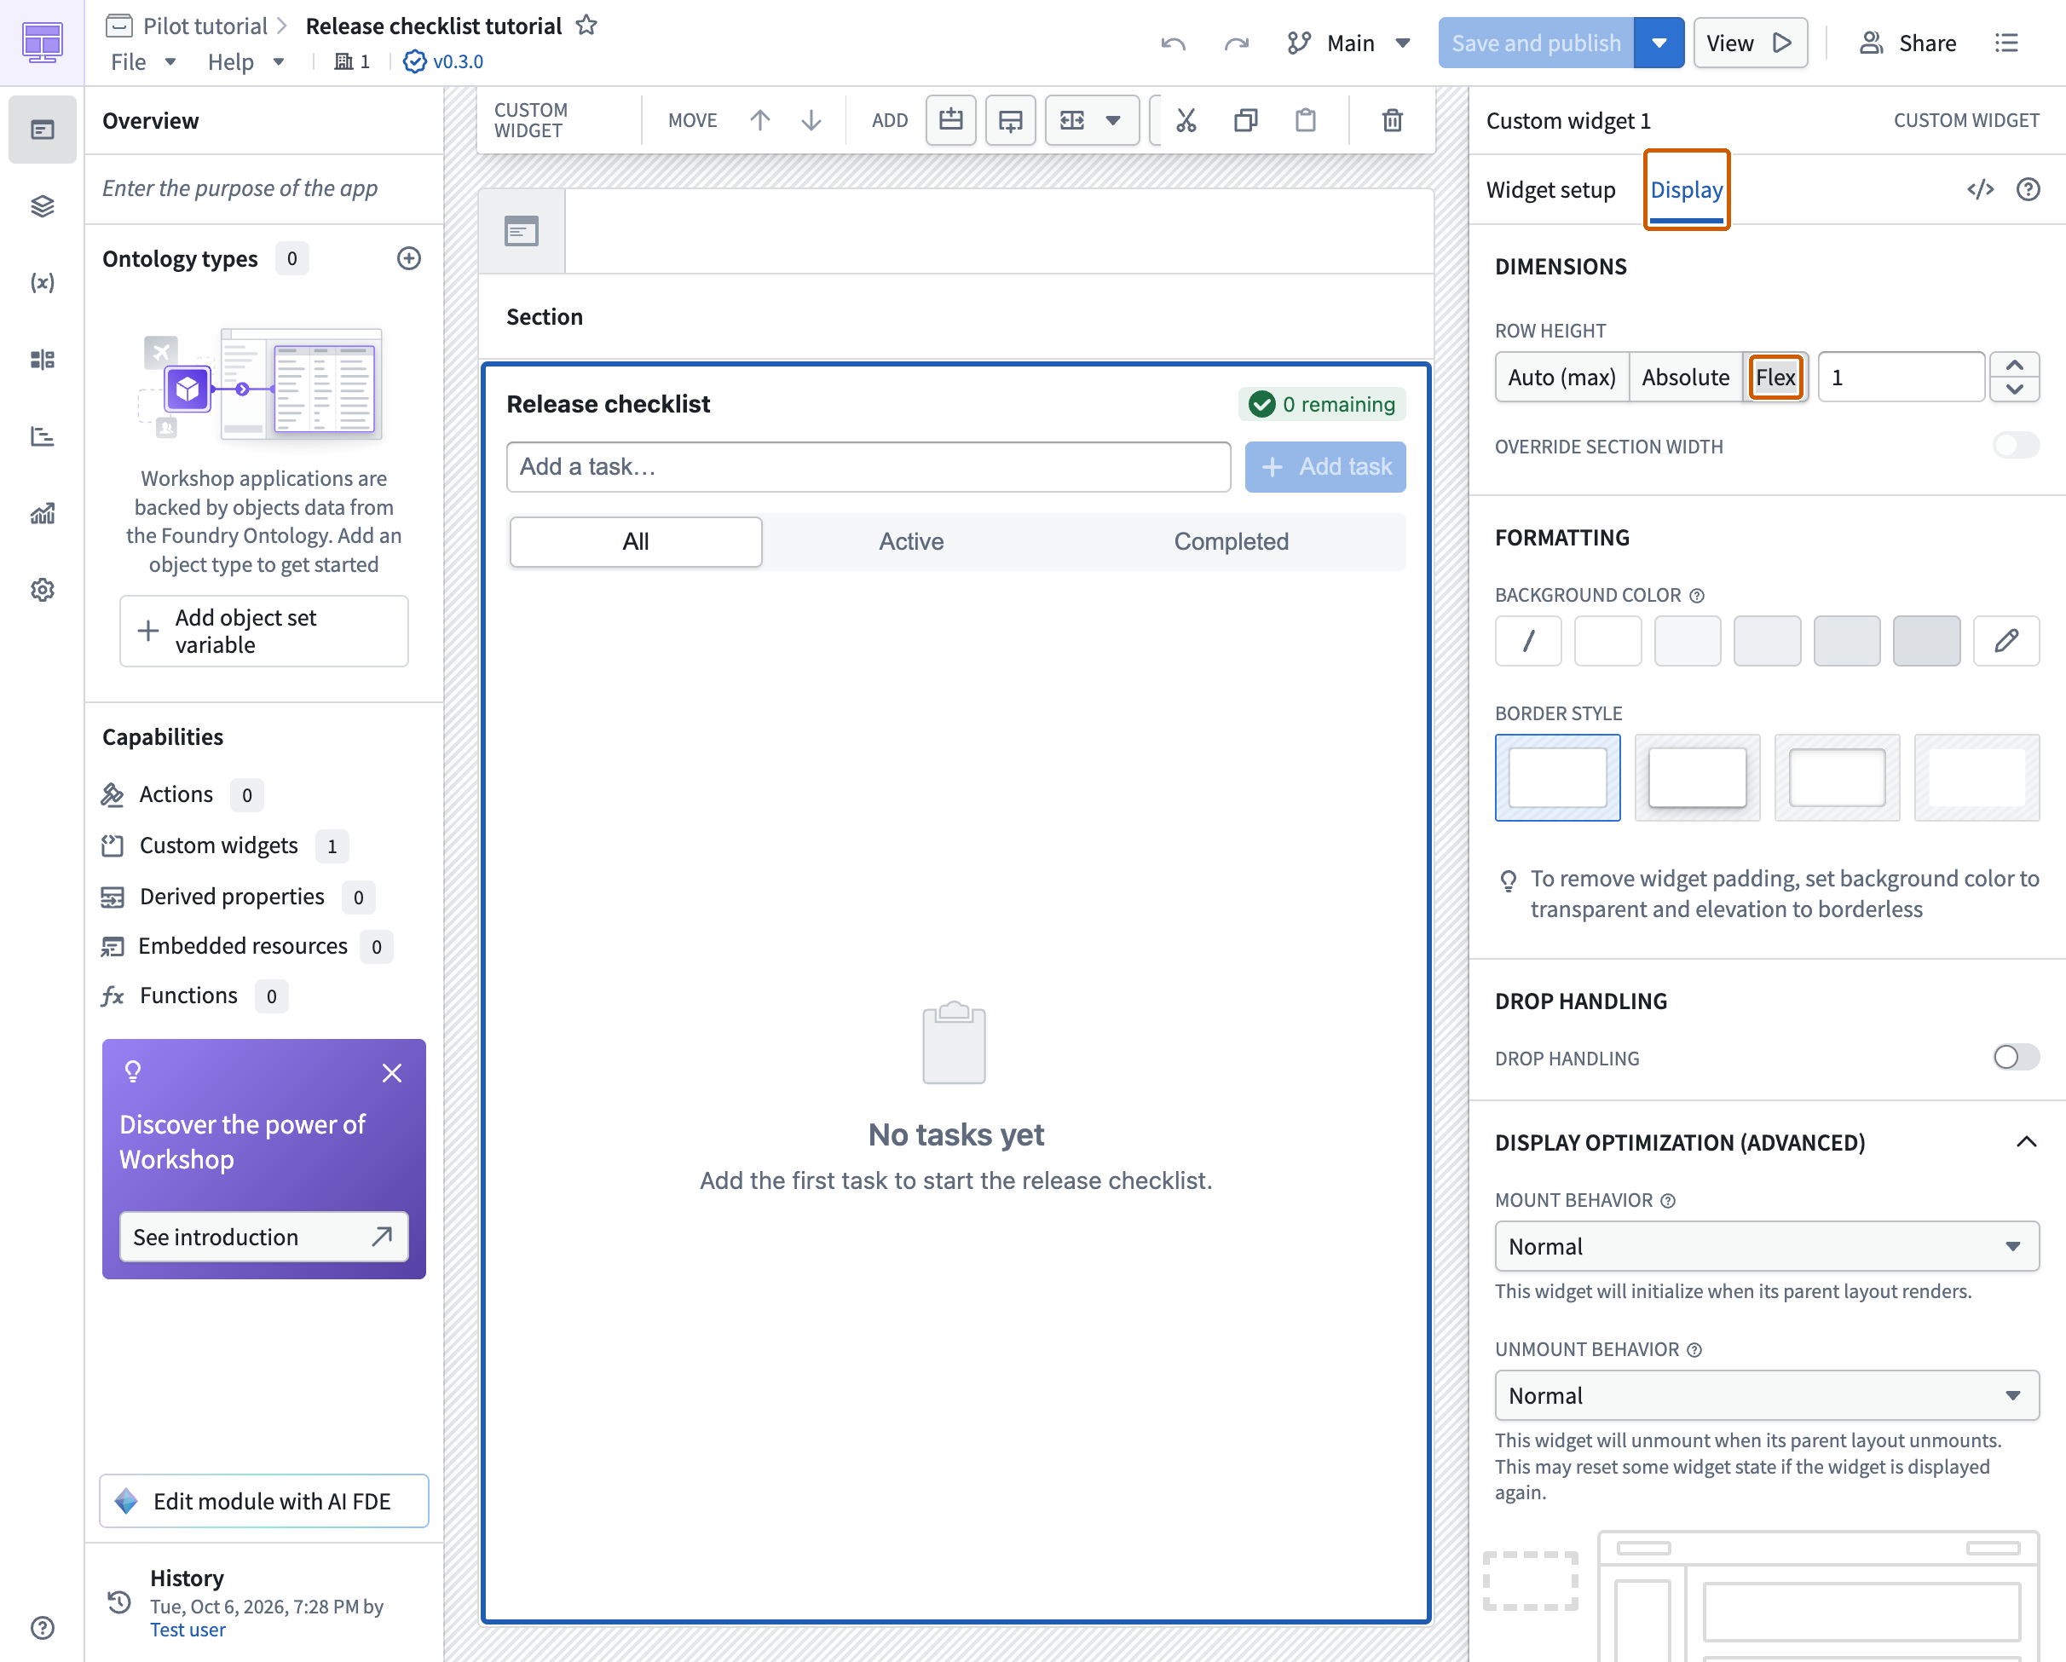Viewport: 2066px width, 1662px height.
Task: Select the transparent background swatch
Action: pos(1528,640)
